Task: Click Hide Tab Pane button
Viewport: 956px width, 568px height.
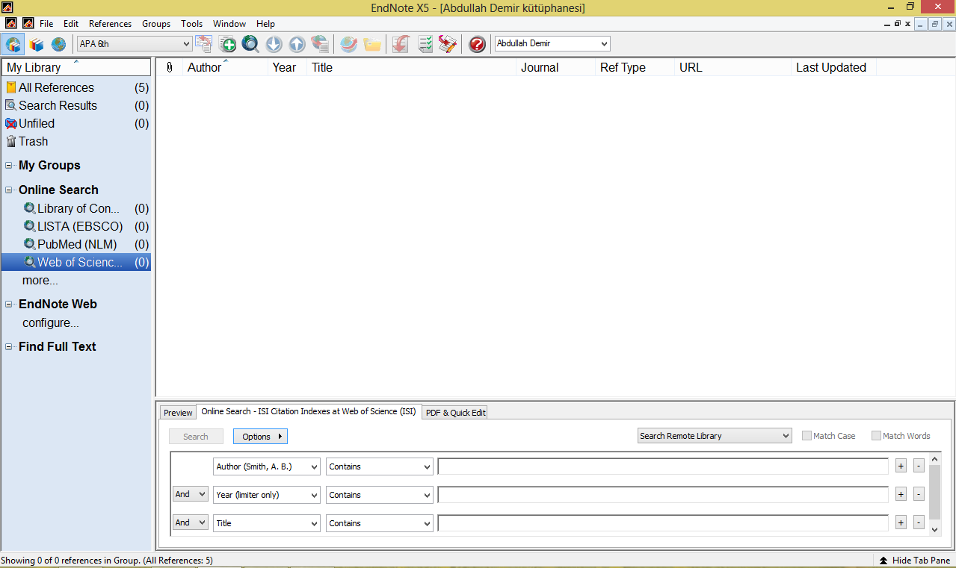Action: (914, 561)
